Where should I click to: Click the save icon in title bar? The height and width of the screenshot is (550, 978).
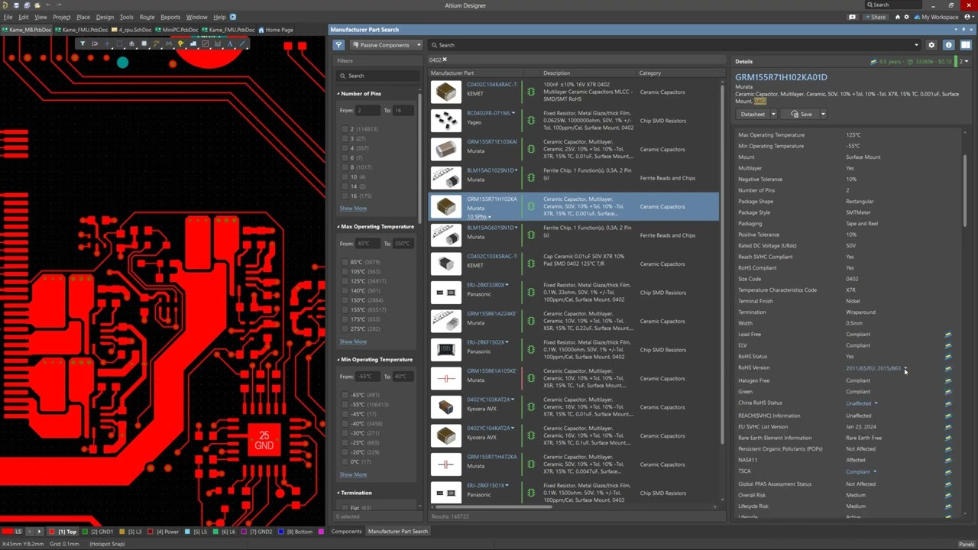coord(15,5)
